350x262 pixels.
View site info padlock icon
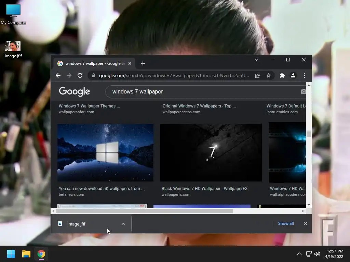94,75
